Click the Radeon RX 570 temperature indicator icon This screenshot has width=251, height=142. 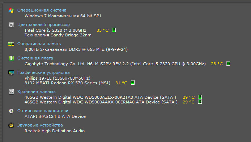(x=133, y=83)
